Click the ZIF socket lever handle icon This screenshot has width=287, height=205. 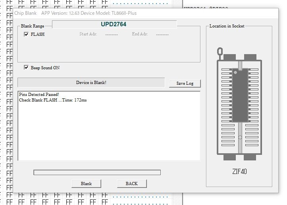[220, 53]
